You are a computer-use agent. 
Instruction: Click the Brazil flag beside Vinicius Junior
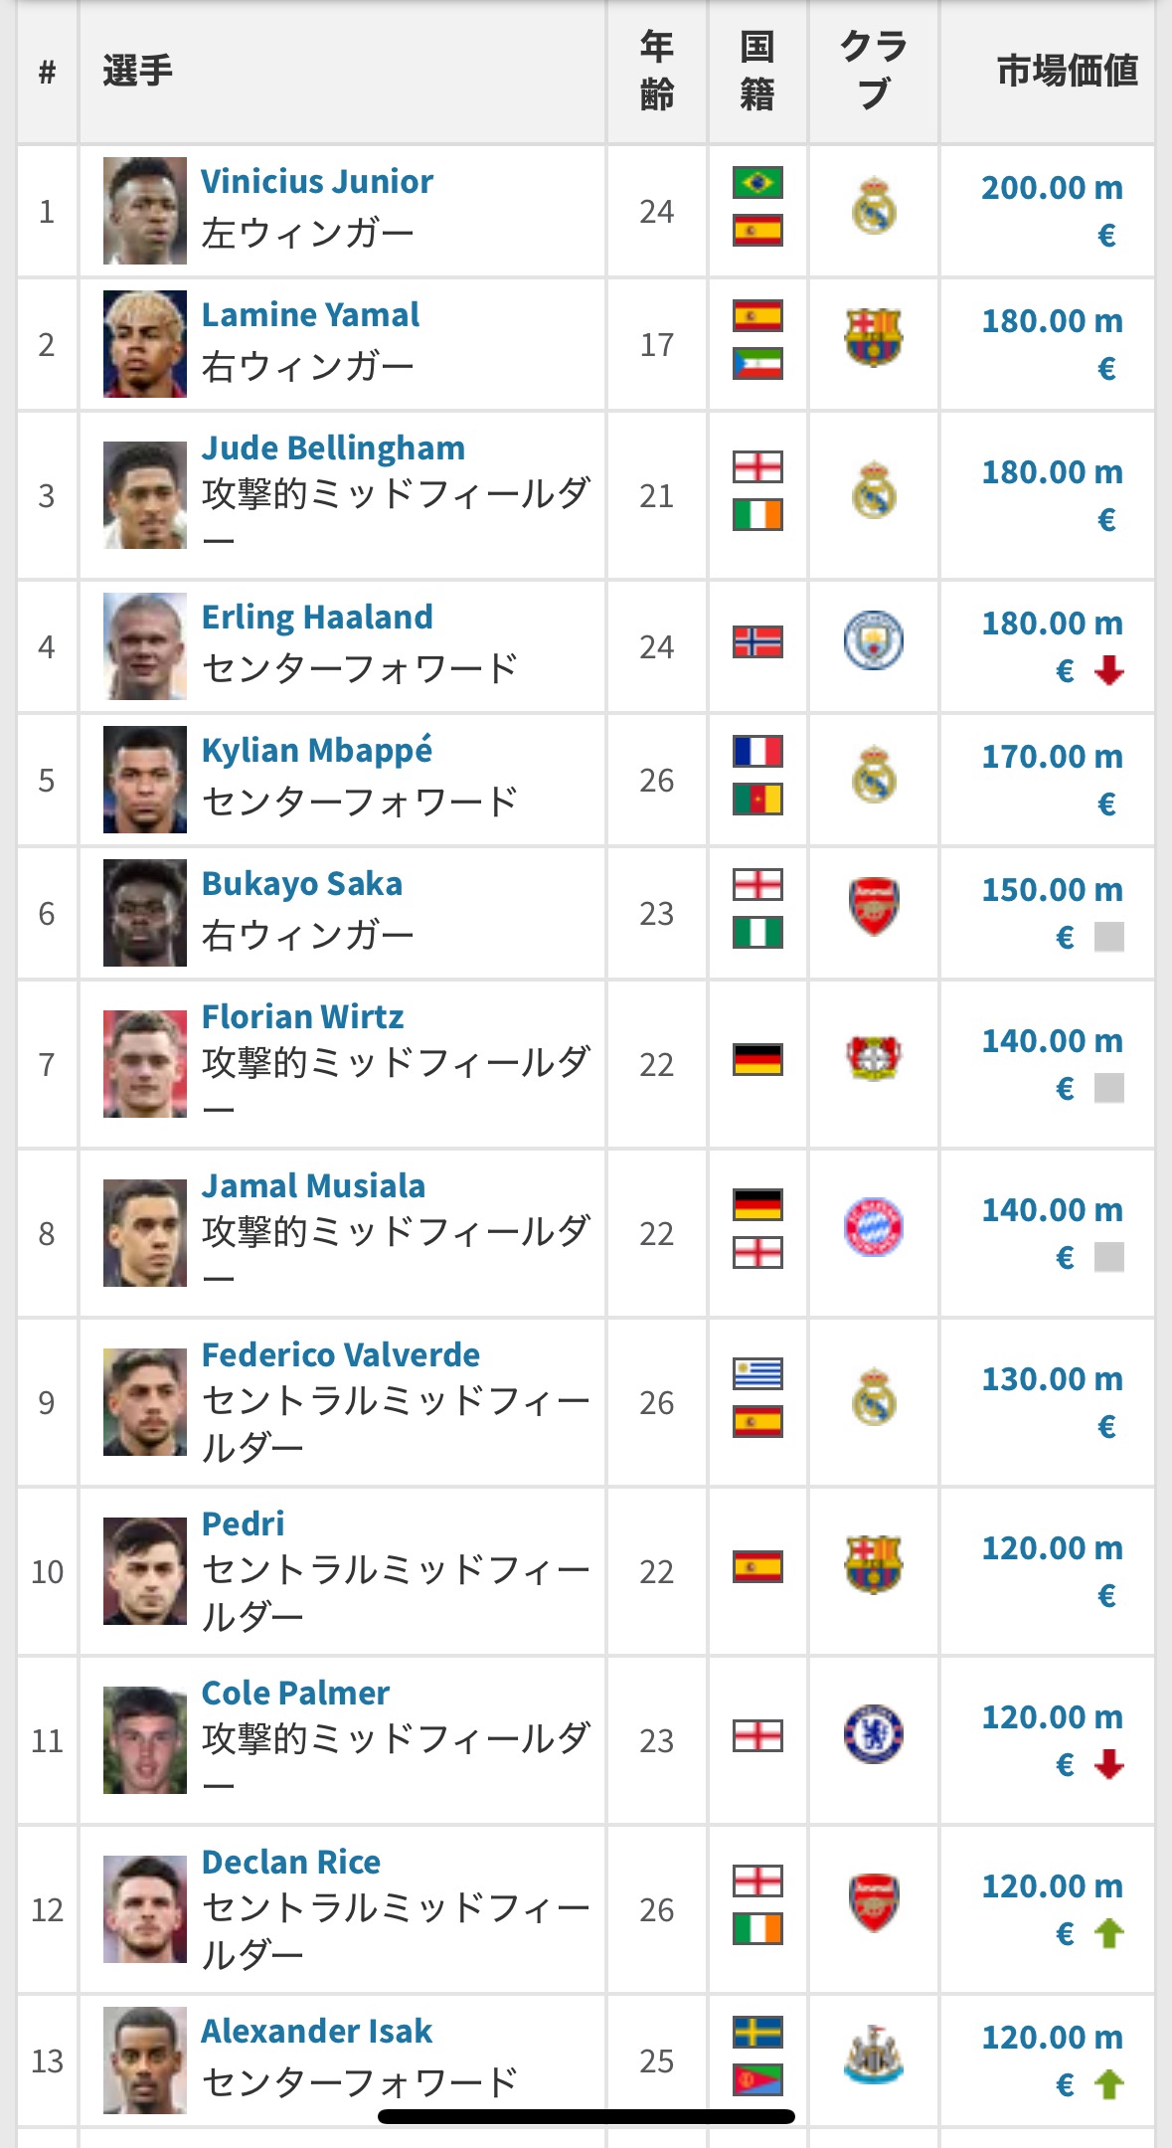pyautogui.click(x=757, y=183)
